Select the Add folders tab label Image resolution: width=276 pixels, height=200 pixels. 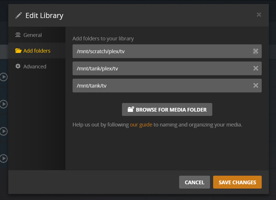(37, 51)
